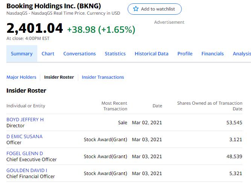Open D EMIC SUSANA insider link
The image size is (251, 183).
[x=24, y=137]
